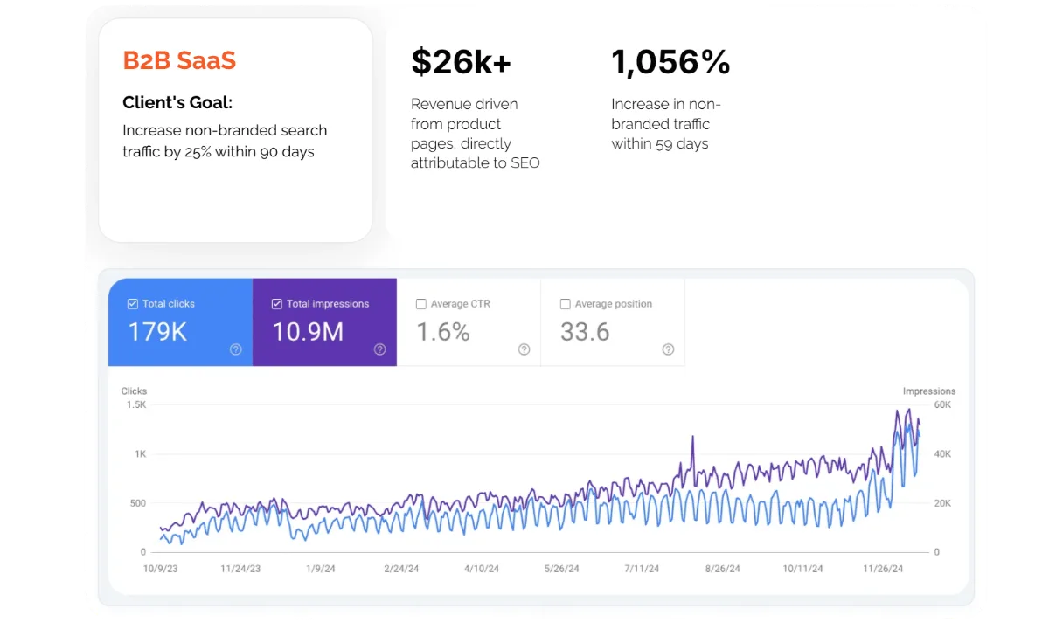Viewport: 1049px width, 629px height.
Task: Click the 10/11/24 date label
Action: point(802,568)
